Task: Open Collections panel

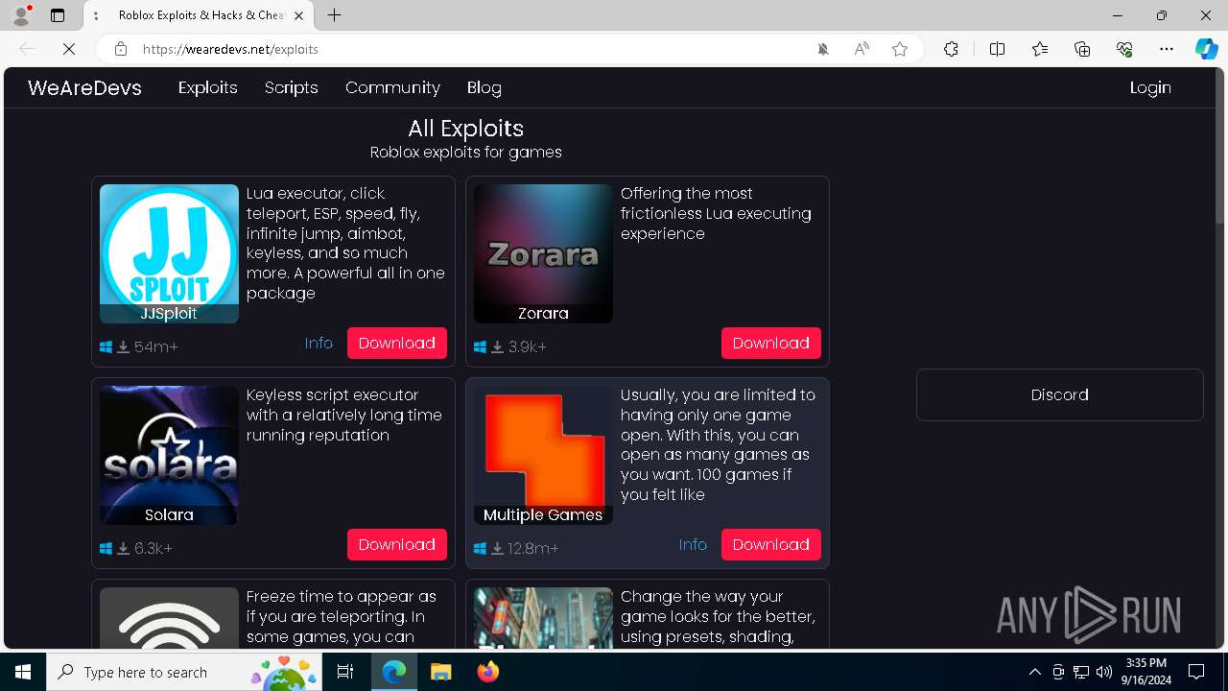Action: coord(1082,49)
